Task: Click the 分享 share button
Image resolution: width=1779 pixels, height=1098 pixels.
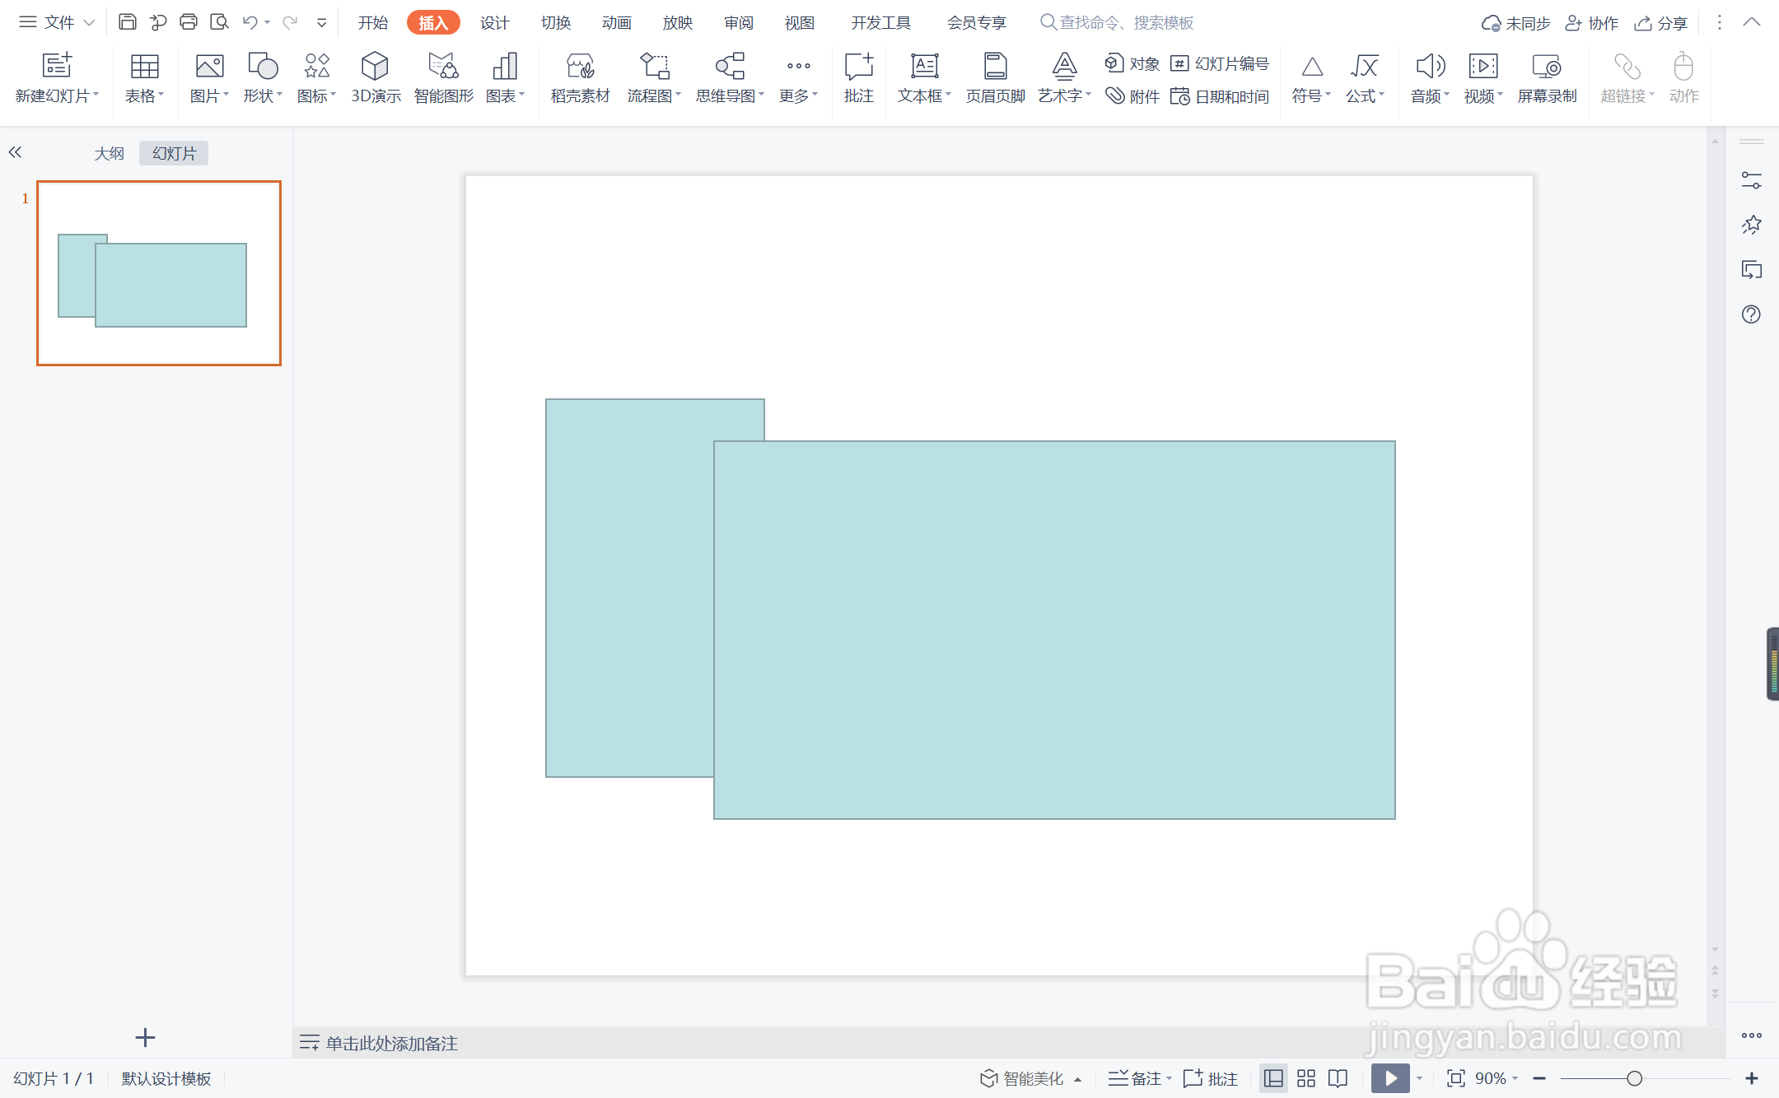Action: 1661,23
